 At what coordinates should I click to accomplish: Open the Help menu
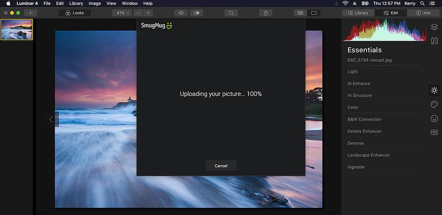[148, 3]
